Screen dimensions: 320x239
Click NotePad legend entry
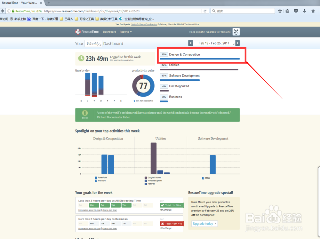[x=149, y=184]
